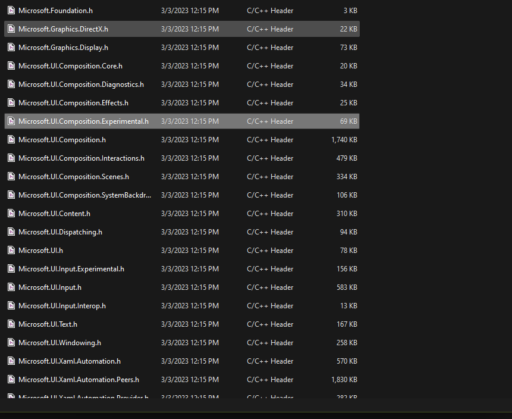Select the file name Microsoft.Graphics.Display.h
Image resolution: width=512 pixels, height=419 pixels.
point(64,48)
